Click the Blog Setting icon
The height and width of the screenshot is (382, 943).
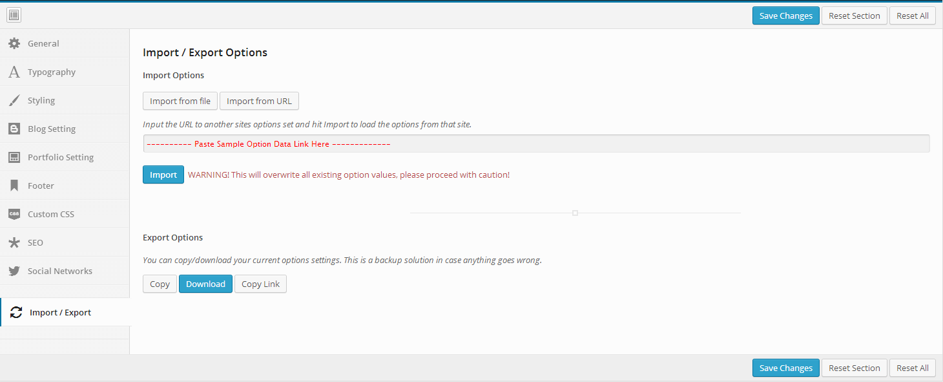tap(14, 129)
